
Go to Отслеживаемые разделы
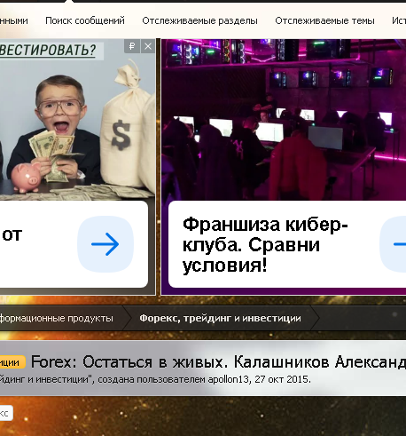click(x=199, y=20)
